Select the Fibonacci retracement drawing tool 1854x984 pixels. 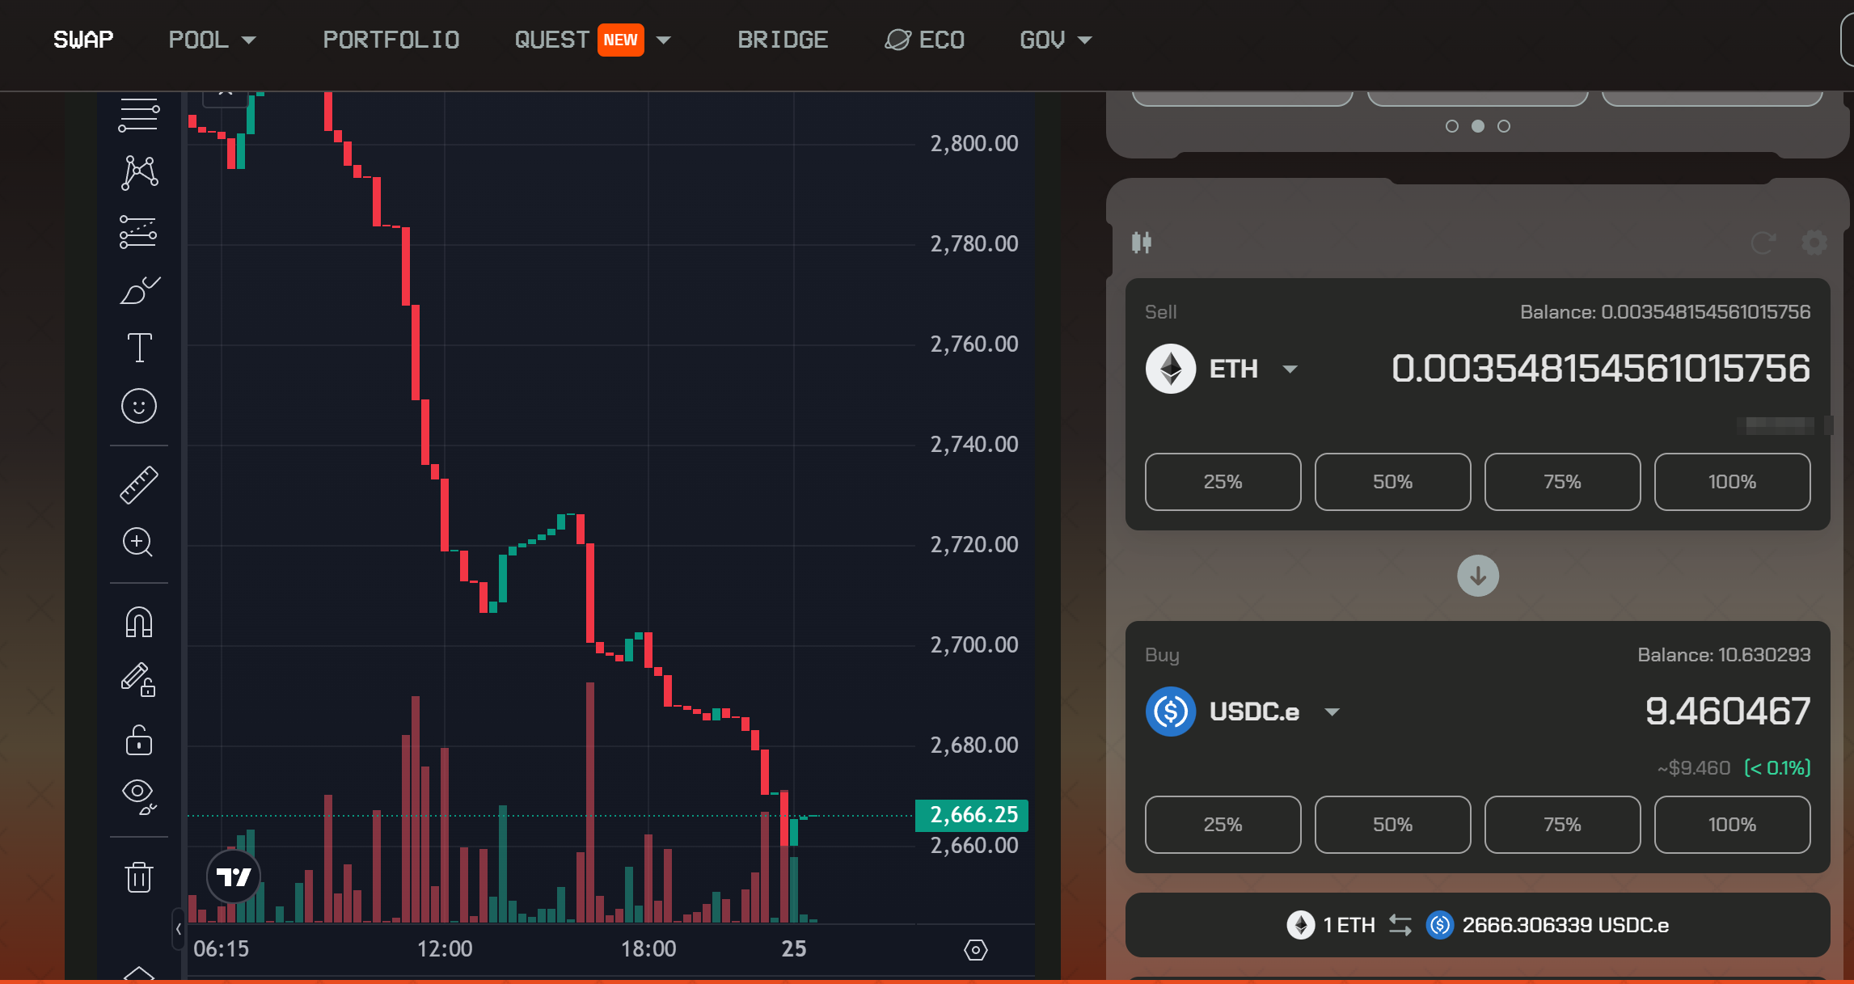(x=138, y=115)
